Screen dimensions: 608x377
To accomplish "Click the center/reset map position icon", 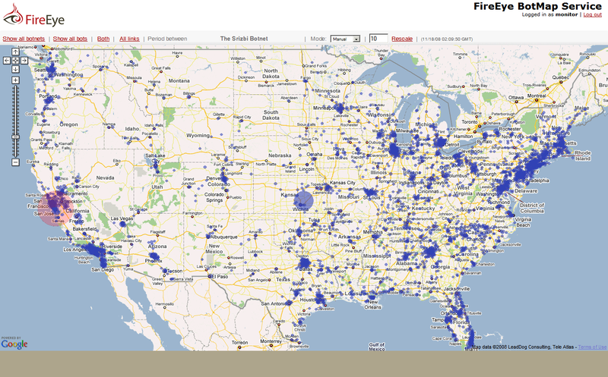I will point(15,61).
